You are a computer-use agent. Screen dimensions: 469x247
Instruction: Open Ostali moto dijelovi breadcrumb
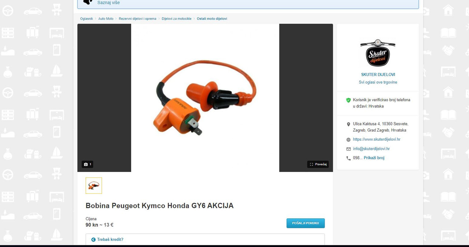pyautogui.click(x=212, y=19)
